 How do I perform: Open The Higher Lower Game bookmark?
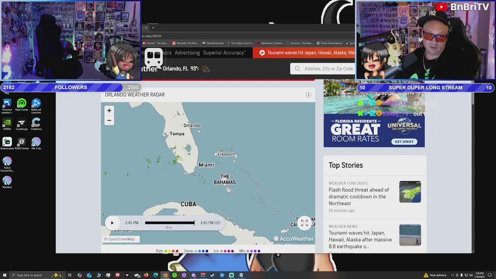[240, 43]
